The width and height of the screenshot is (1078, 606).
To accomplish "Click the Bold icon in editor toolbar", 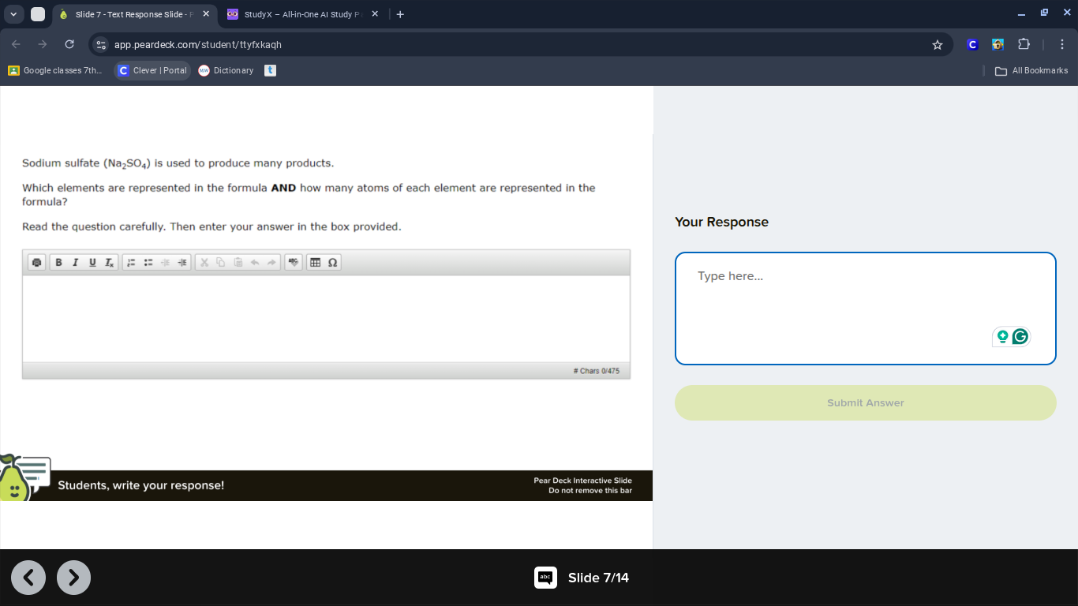I will (x=58, y=263).
